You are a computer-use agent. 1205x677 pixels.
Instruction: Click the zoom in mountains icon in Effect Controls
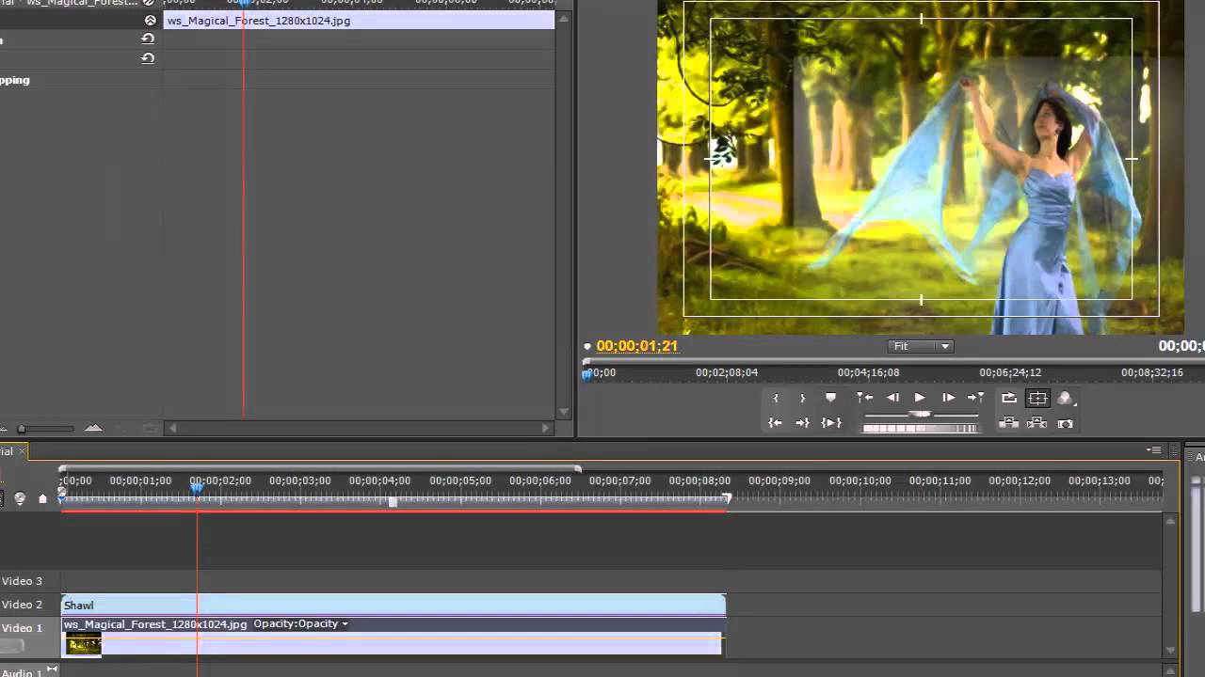click(x=93, y=428)
